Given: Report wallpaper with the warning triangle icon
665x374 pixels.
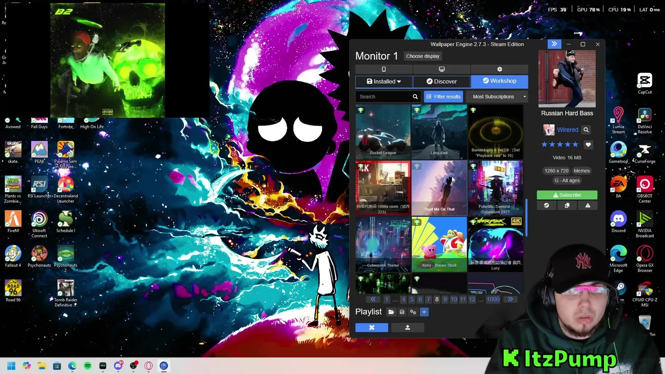Looking at the screenshot, I should (x=588, y=206).
